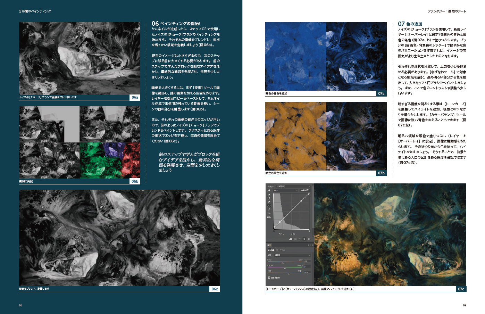Viewport: 485px width, 314px height.
Task: Click the on-image adjustment hand tool
Action: coord(269,191)
